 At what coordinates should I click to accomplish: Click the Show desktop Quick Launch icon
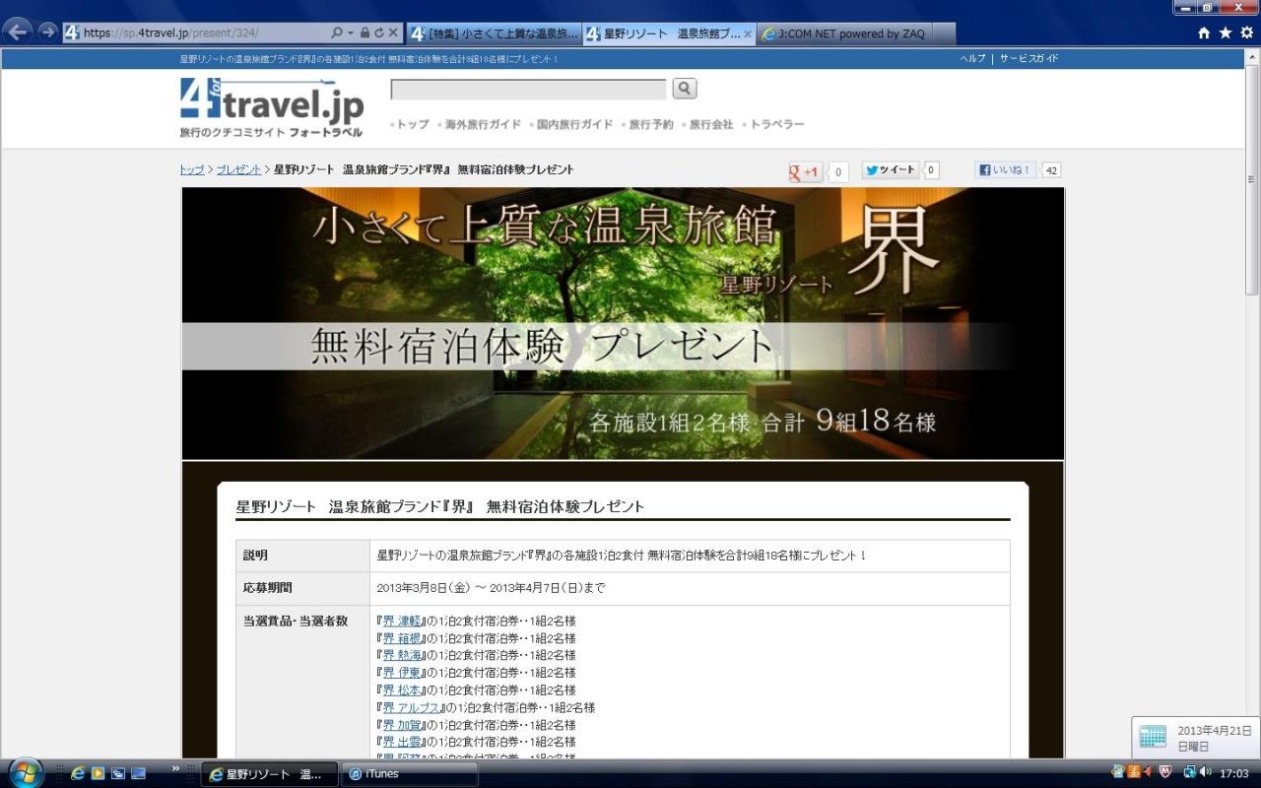pos(138,773)
